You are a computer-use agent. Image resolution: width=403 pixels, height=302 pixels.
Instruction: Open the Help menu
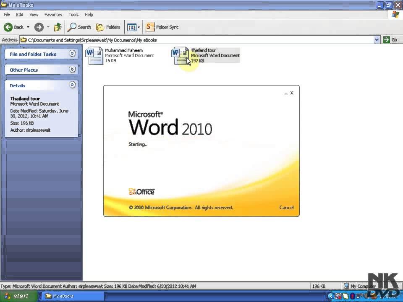(x=89, y=15)
